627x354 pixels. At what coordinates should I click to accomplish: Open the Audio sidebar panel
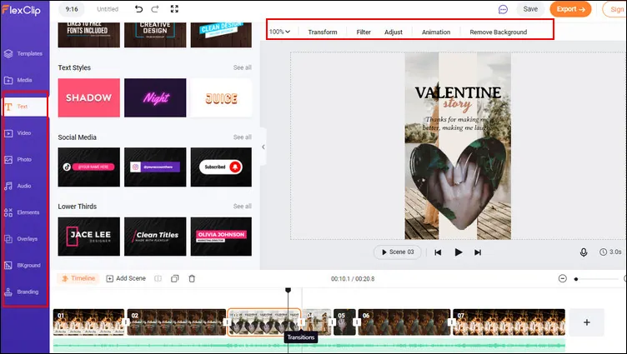coord(18,186)
